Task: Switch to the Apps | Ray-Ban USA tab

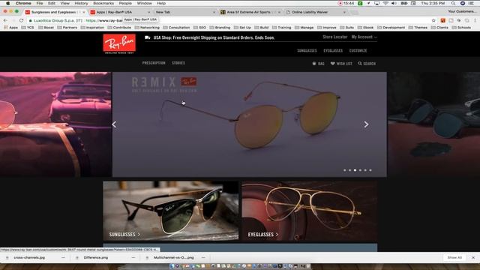Action: click(x=119, y=12)
